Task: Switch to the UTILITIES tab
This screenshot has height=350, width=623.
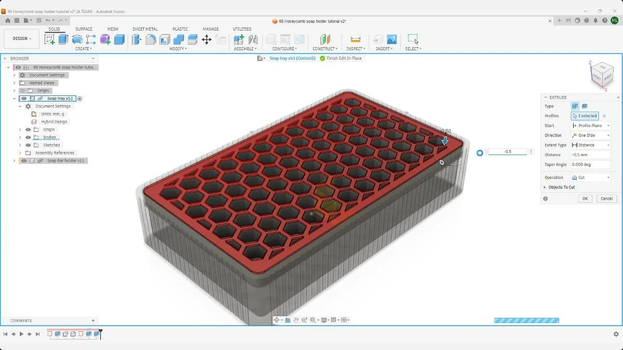Action: coord(242,29)
